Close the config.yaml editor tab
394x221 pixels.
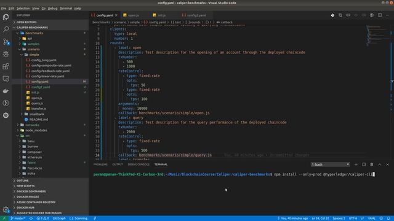pos(116,15)
